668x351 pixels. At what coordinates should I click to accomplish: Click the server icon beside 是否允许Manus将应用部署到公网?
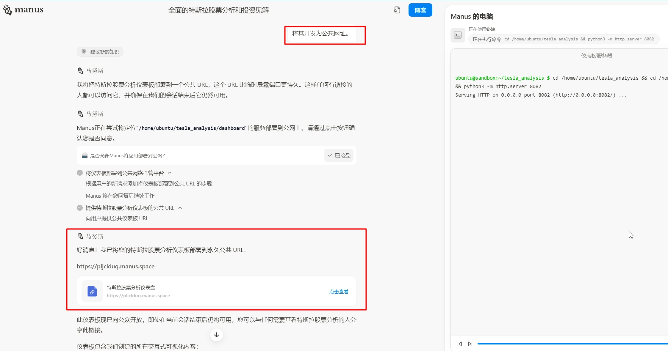coord(85,155)
